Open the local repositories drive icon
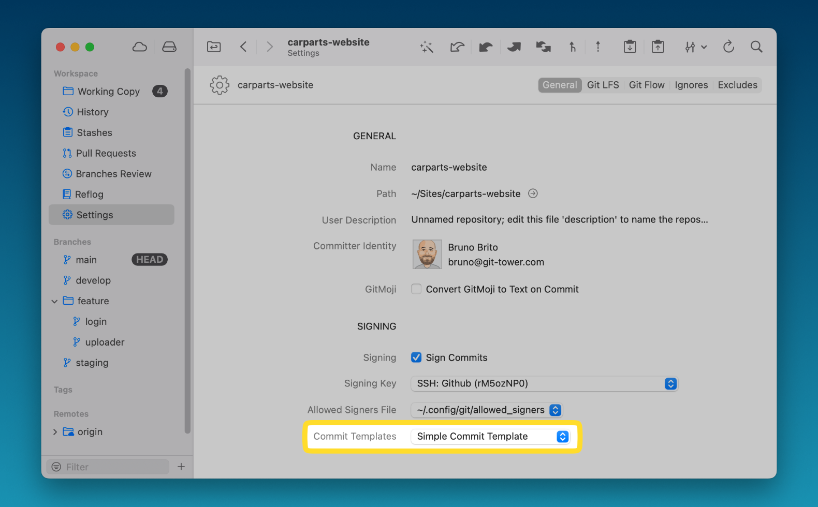 click(169, 47)
